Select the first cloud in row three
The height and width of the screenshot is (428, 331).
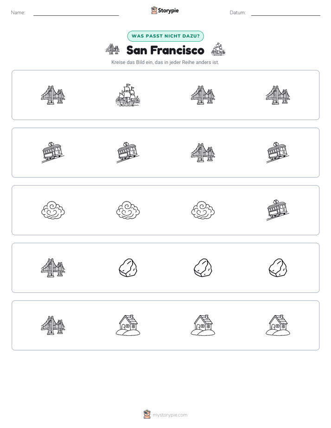click(53, 210)
